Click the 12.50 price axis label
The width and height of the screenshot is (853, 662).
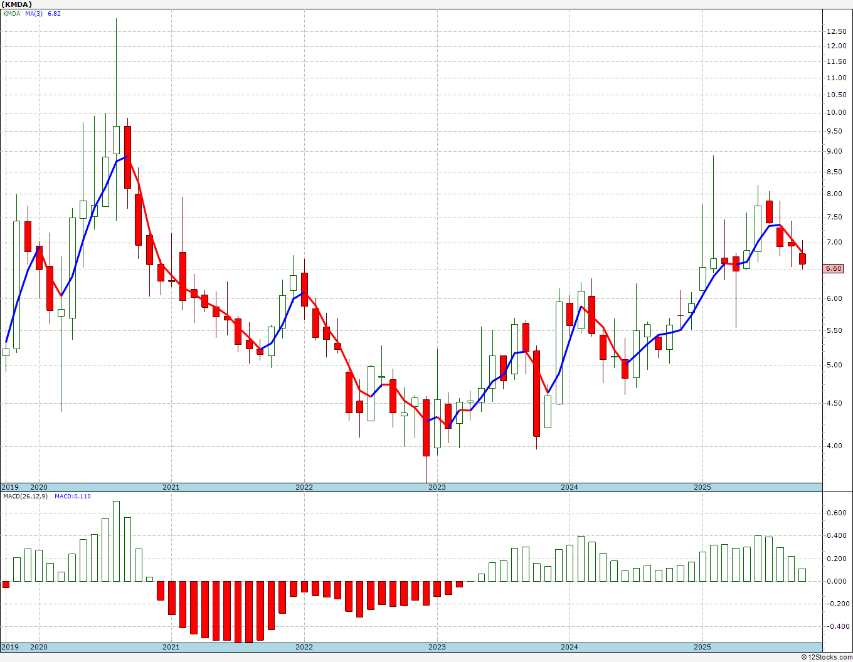point(837,31)
